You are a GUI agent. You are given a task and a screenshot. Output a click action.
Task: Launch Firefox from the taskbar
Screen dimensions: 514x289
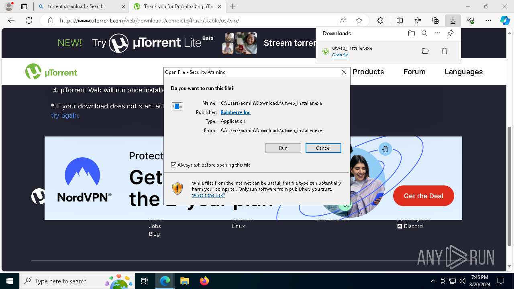[x=204, y=281]
